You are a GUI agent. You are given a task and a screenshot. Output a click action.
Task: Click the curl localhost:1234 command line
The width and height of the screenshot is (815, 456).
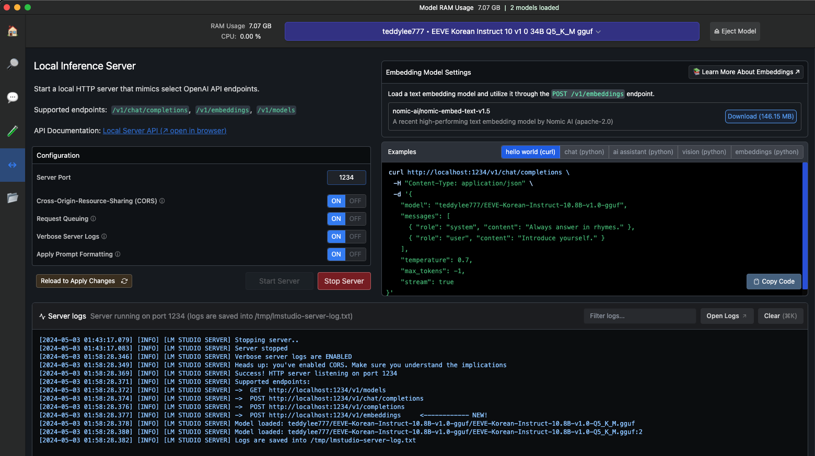[479, 172]
